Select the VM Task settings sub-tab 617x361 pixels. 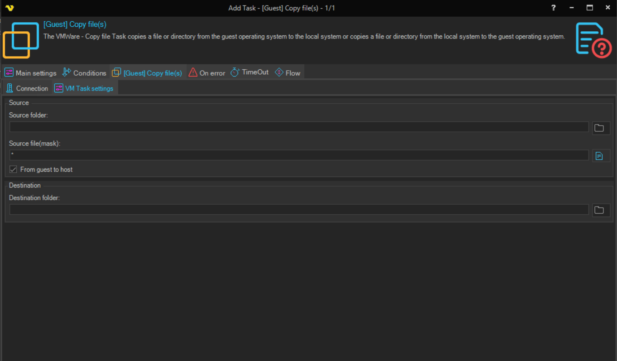click(84, 88)
